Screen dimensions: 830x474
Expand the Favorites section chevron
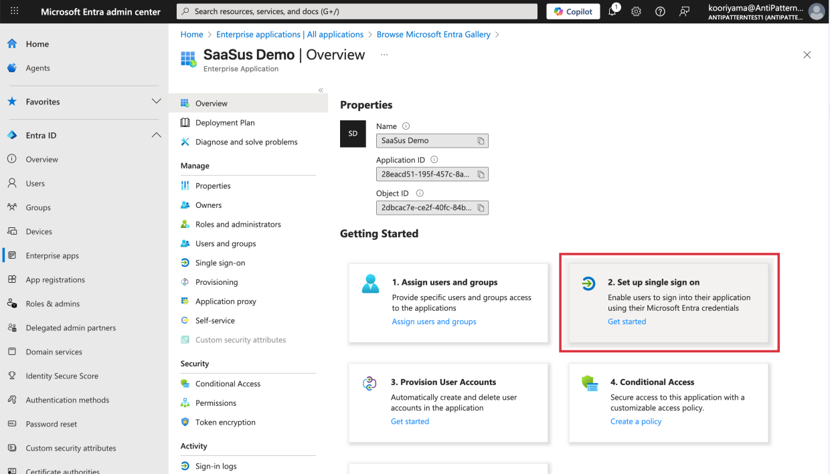tap(156, 102)
